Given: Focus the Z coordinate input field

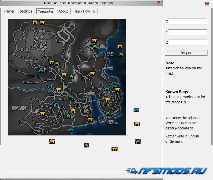Looking at the screenshot, I should [x=188, y=43].
